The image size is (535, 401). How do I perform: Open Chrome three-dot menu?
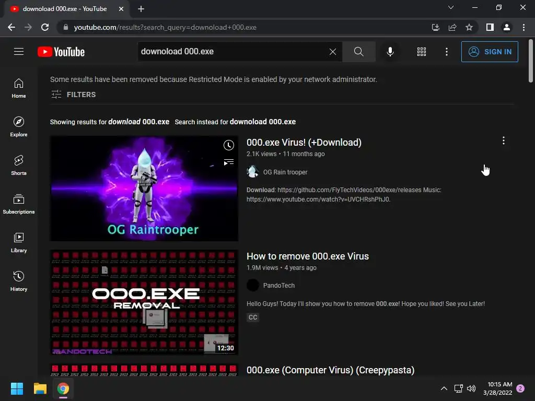[524, 27]
